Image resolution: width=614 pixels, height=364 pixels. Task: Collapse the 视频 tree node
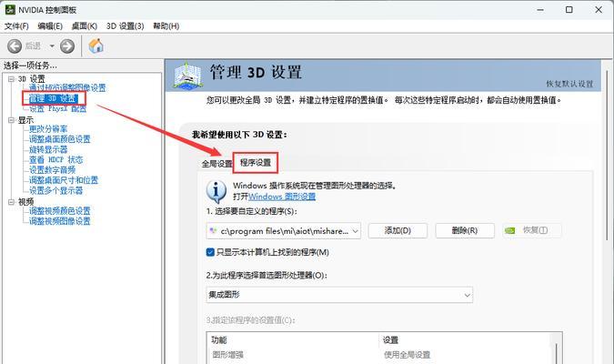click(11, 202)
